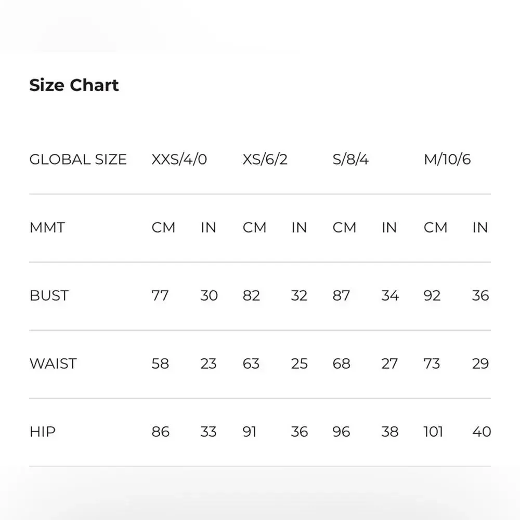
Task: Select waist value 68 in S column
Action: click(x=342, y=363)
